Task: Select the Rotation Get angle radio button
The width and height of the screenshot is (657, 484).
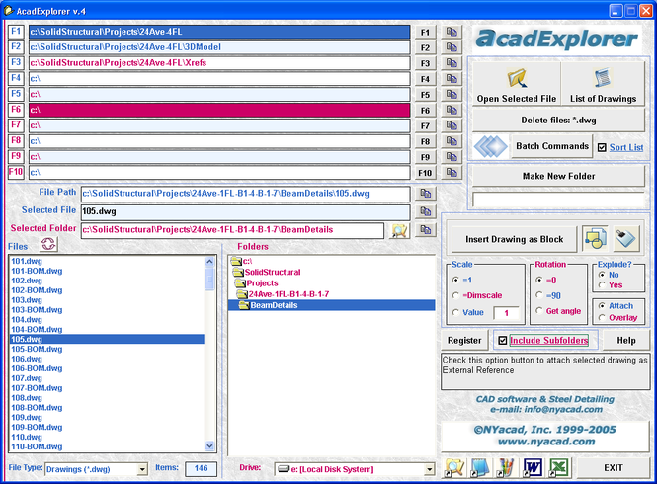Action: [539, 310]
